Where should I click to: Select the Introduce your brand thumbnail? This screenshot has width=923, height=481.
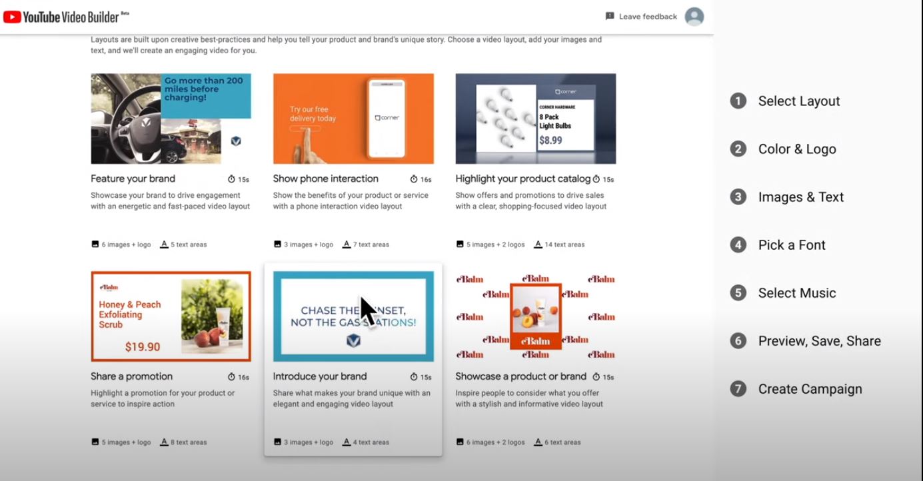coord(353,316)
